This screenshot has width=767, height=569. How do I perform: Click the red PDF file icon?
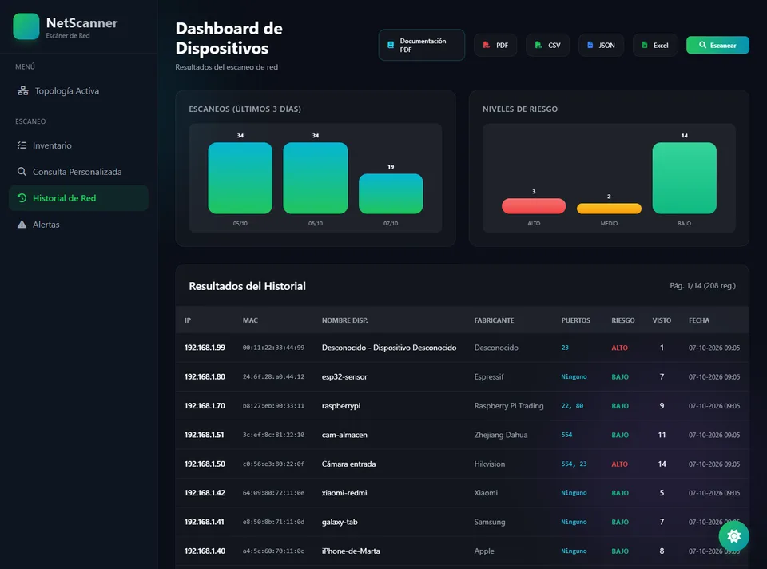pos(487,45)
